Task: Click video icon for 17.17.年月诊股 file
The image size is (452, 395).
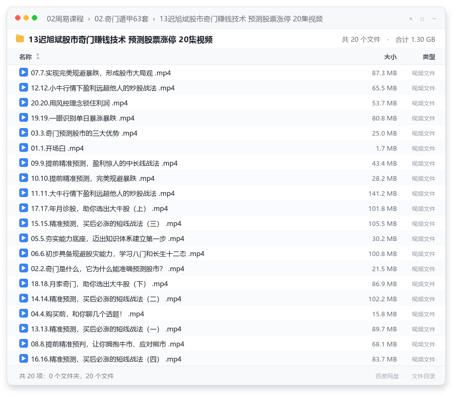Action: pyautogui.click(x=23, y=208)
